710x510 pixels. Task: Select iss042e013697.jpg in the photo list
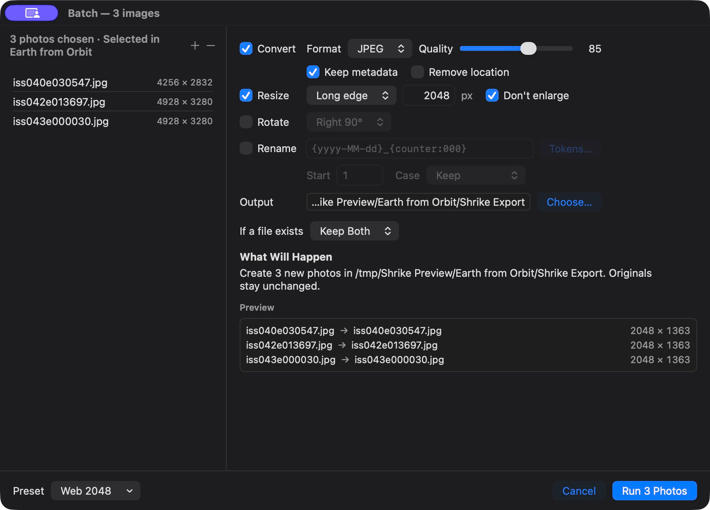[113, 101]
